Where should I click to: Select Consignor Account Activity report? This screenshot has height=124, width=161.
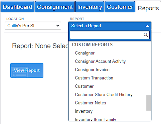100,62
